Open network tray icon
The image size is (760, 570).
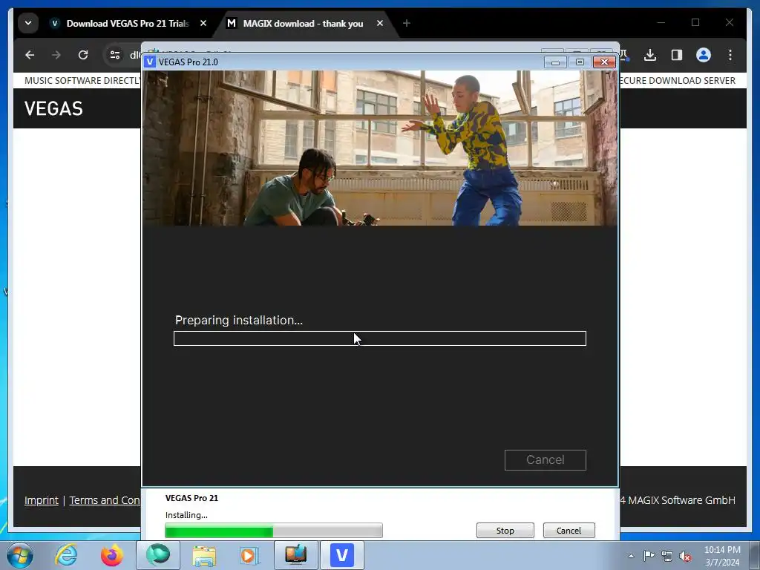(667, 556)
